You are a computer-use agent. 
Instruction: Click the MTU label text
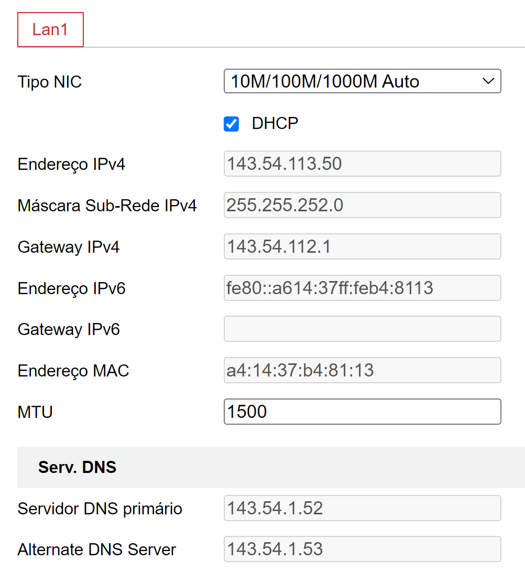click(x=35, y=412)
